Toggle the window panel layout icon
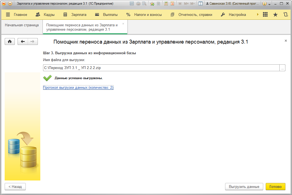The height and width of the screenshot is (195, 292). (x=200, y=4)
